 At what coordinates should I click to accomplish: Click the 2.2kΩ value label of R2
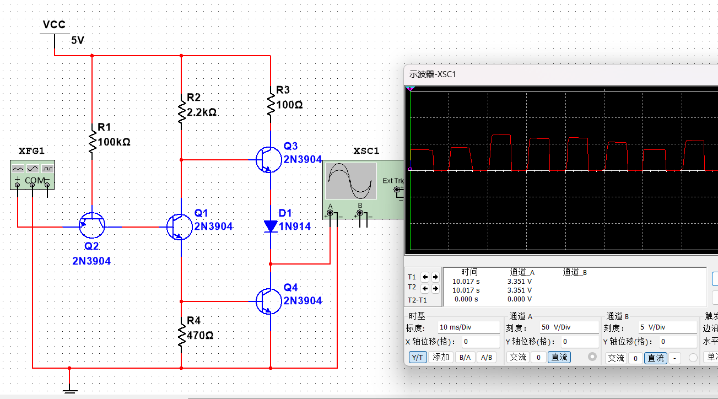click(202, 112)
